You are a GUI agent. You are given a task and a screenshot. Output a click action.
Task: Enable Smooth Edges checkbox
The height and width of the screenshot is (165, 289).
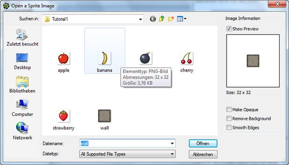pos(229,127)
